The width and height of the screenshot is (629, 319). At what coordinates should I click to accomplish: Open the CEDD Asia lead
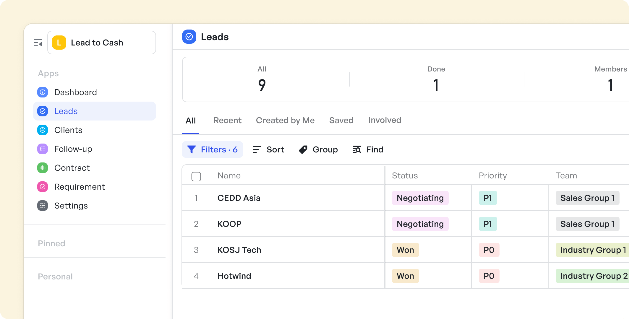(x=239, y=198)
